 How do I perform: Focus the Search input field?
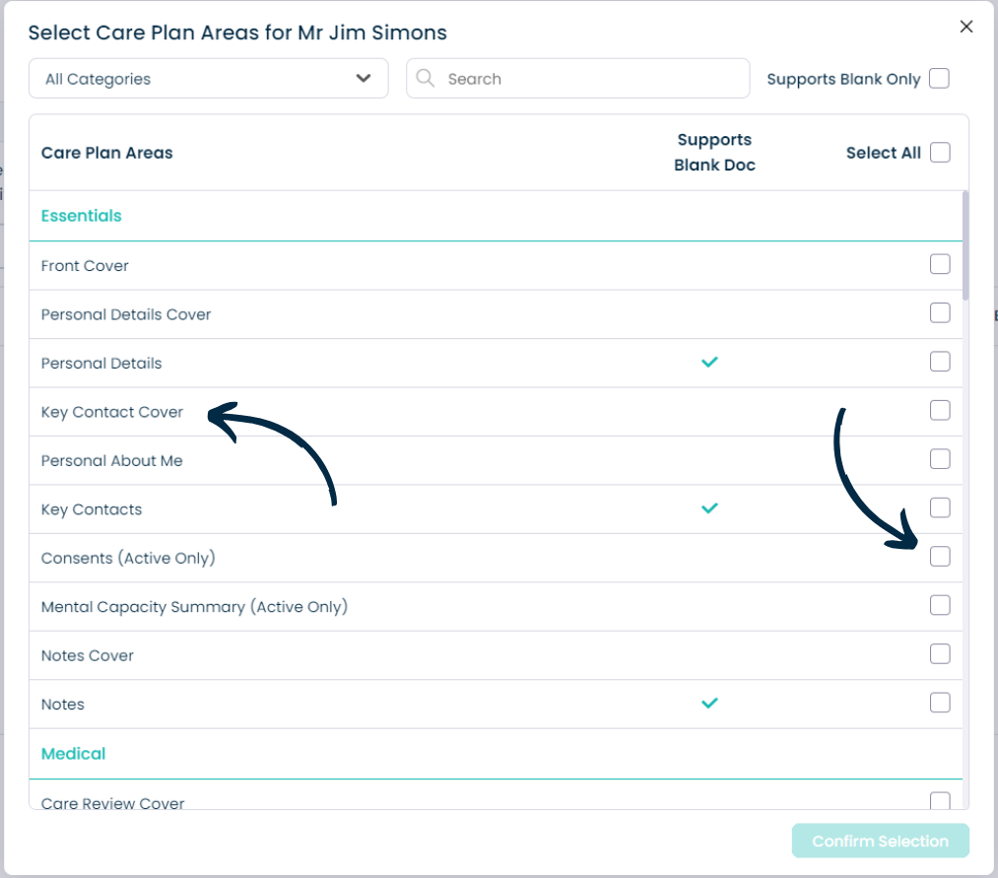pyautogui.click(x=578, y=78)
